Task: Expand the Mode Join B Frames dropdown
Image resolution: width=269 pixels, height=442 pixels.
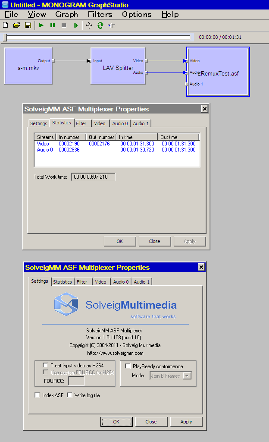Action: pos(187,376)
